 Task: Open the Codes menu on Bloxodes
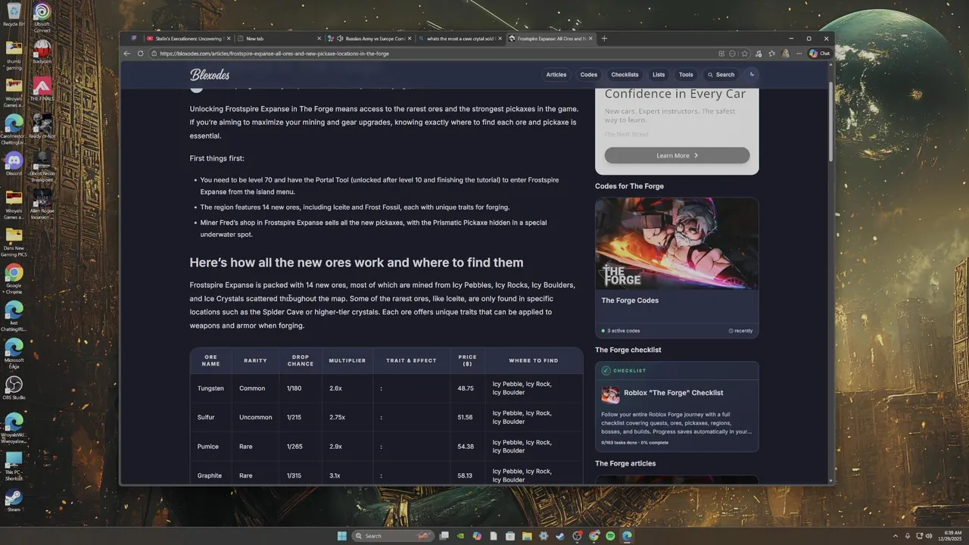589,75
